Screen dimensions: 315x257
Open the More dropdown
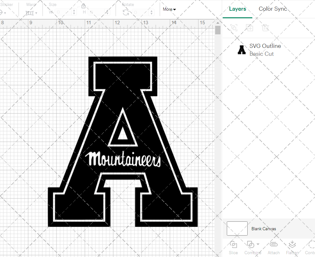(x=169, y=9)
